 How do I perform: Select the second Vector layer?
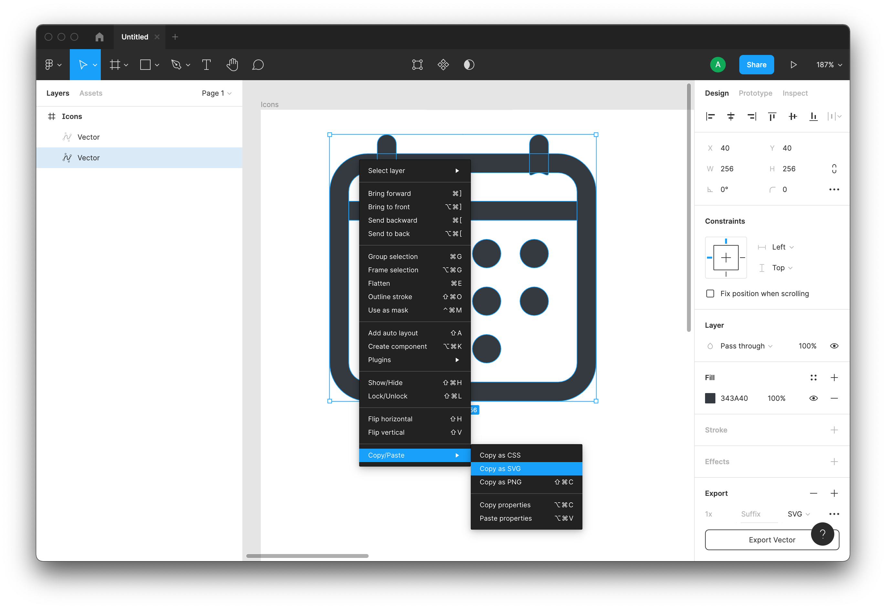[89, 158]
